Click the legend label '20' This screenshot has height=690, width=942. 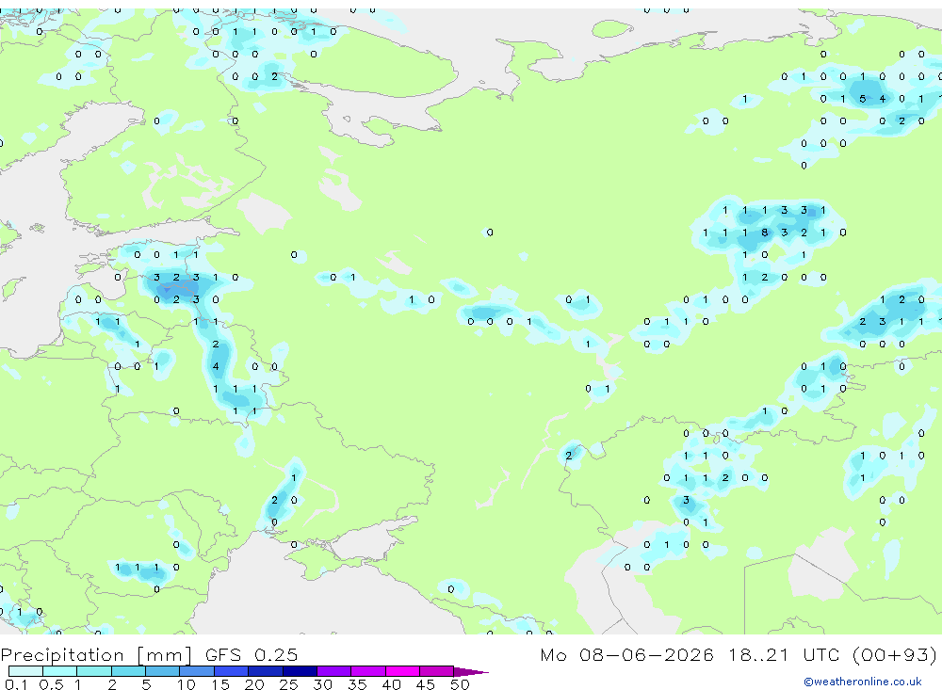click(x=254, y=684)
